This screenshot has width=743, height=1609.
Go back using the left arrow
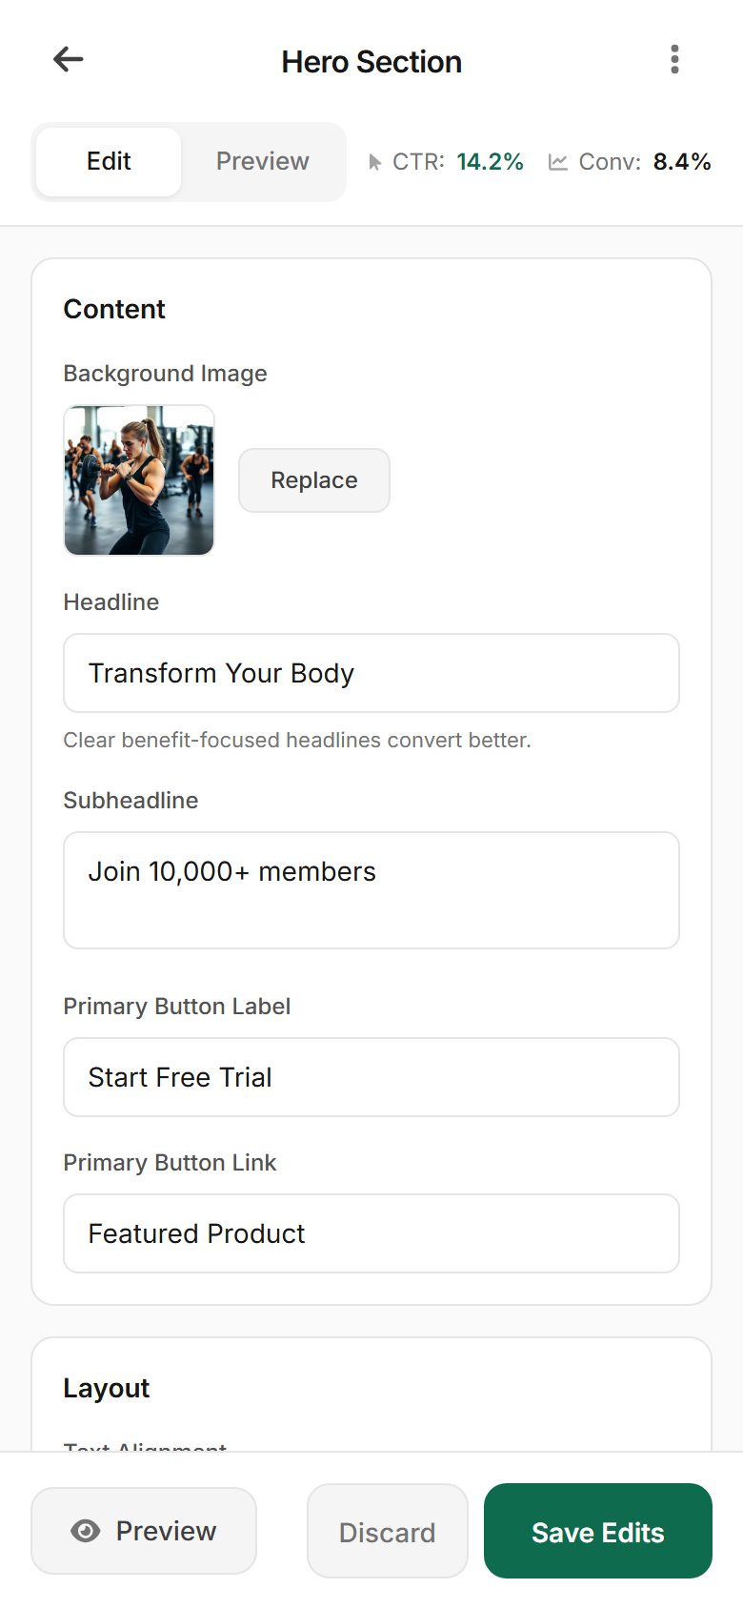click(x=68, y=60)
